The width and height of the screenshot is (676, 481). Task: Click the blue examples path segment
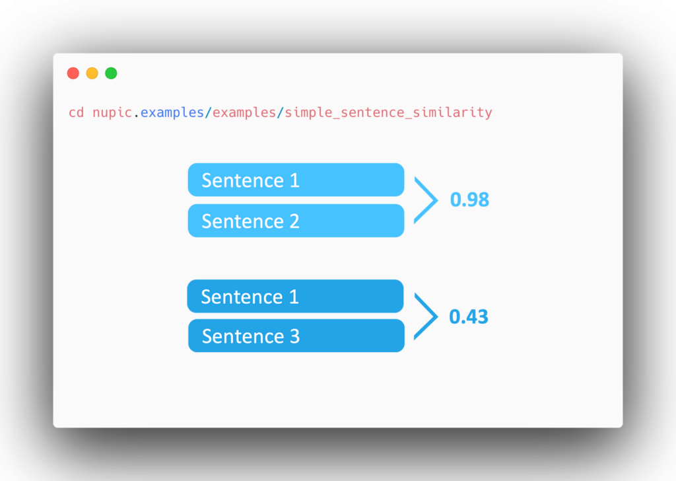pos(172,113)
